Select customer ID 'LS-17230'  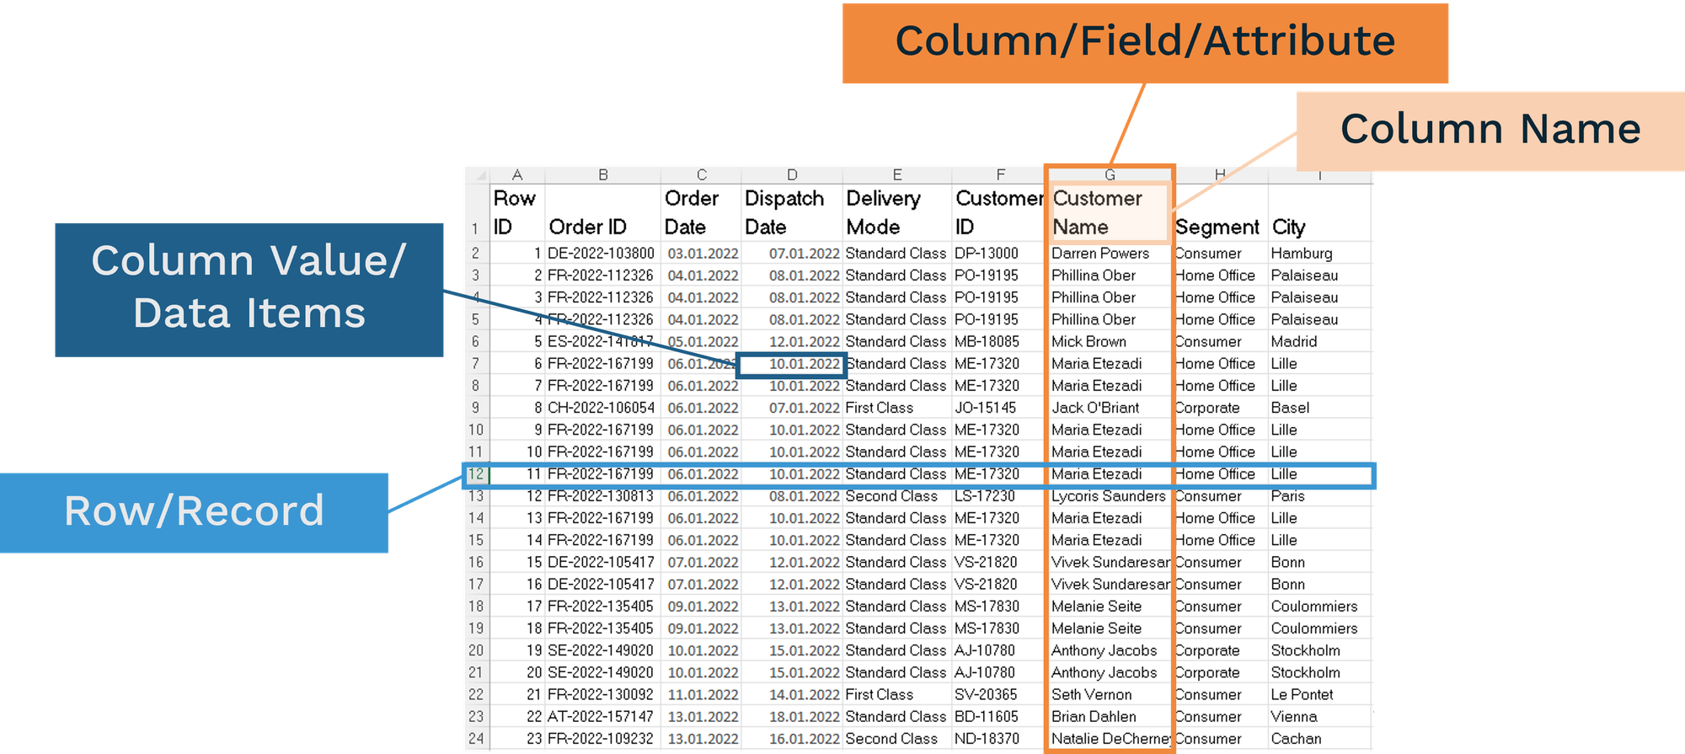pos(1000,496)
